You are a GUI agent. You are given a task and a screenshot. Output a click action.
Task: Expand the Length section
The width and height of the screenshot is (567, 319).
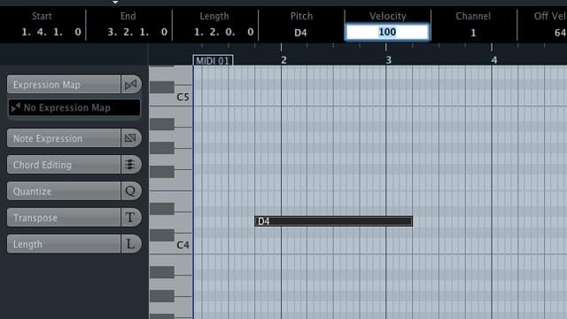pos(64,244)
